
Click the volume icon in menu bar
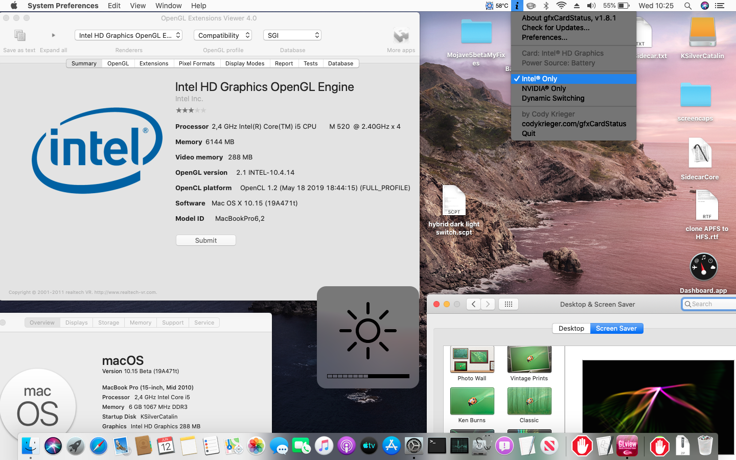pyautogui.click(x=591, y=6)
